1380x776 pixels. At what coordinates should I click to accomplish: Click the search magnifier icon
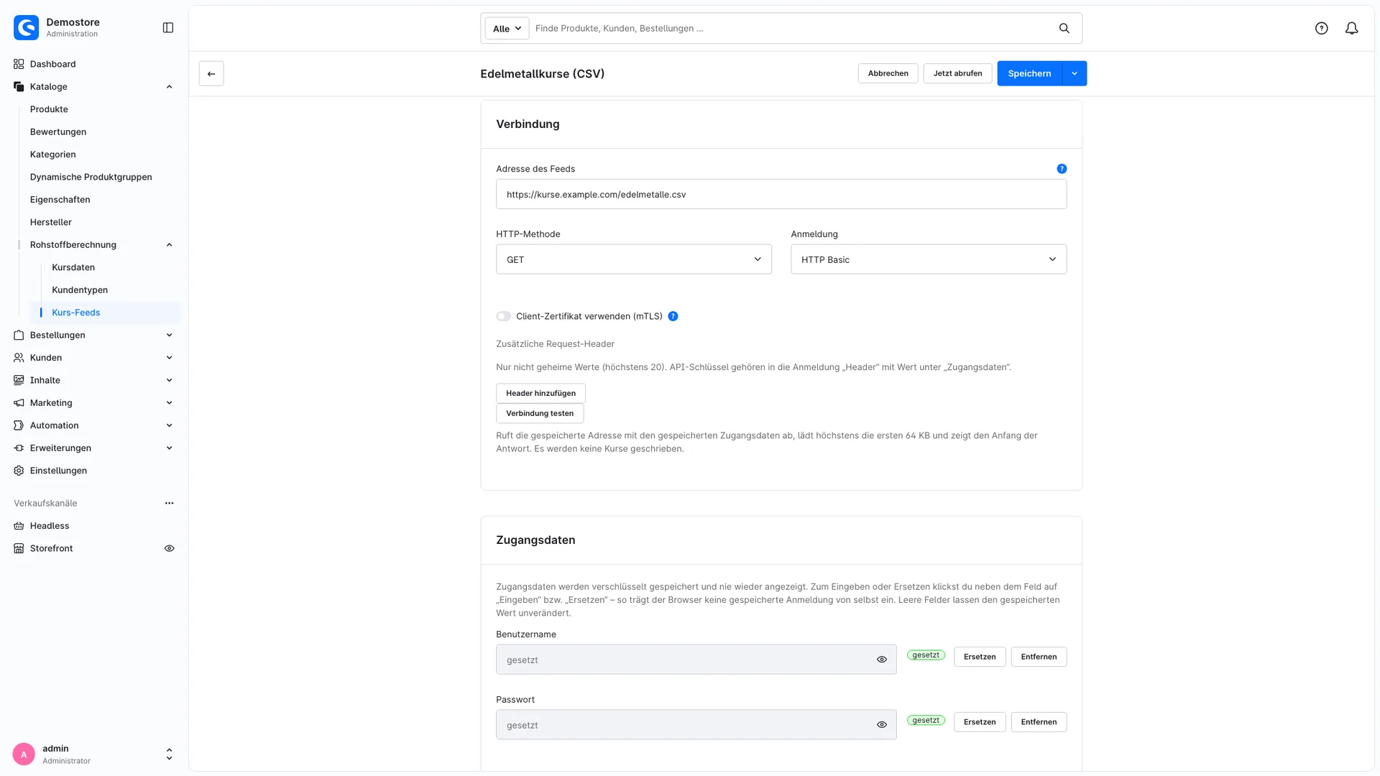[1064, 28]
